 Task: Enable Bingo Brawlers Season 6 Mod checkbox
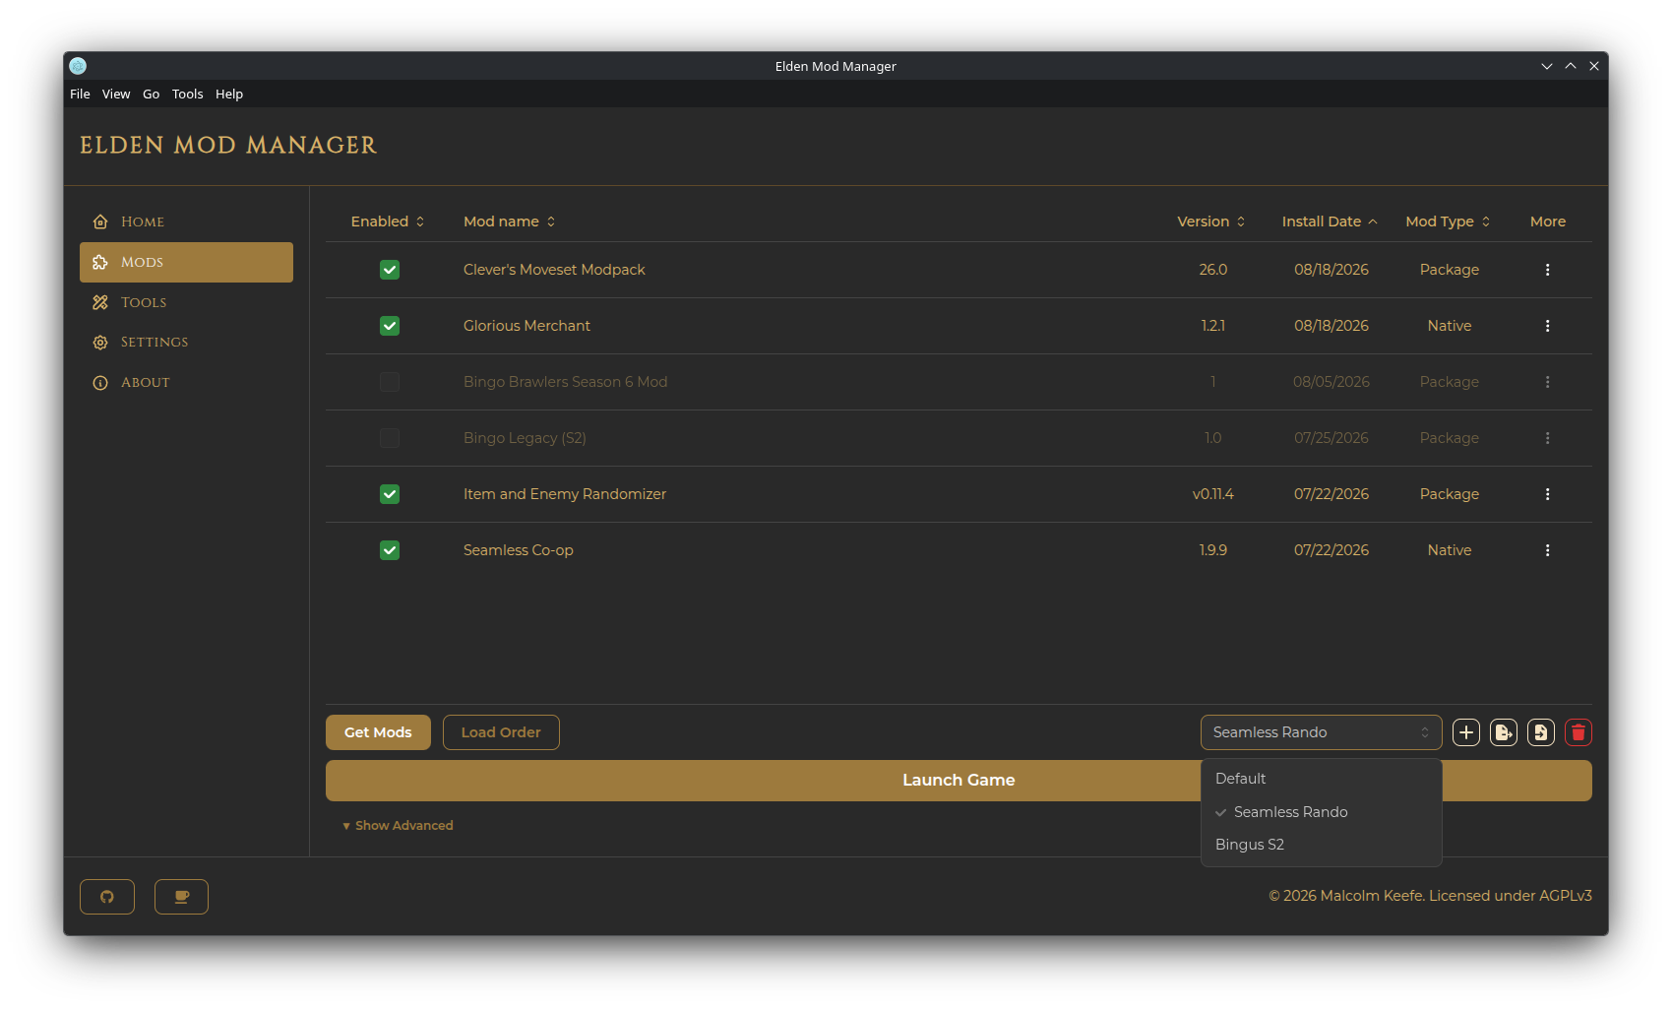tap(390, 382)
